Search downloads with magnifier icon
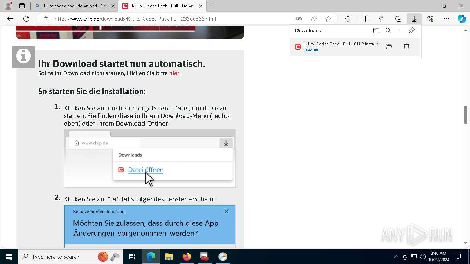This screenshot has width=470, height=264. (x=388, y=30)
